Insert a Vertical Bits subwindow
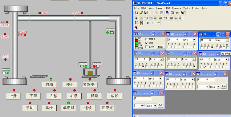Viewport: 231px width, 117px height. click(x=165, y=18)
